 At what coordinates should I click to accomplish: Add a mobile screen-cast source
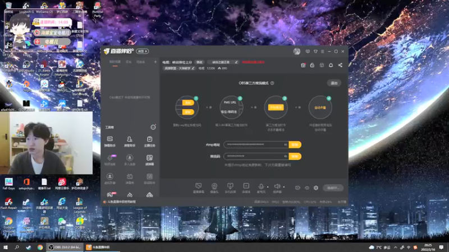point(230,188)
